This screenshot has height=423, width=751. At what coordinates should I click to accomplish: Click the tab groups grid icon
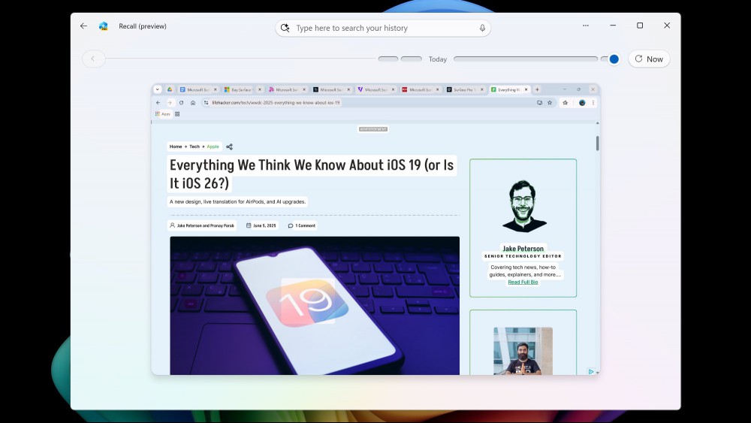point(177,114)
